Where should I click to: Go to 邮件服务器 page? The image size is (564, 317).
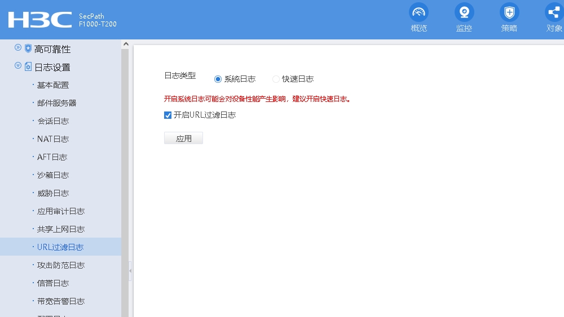coord(57,103)
